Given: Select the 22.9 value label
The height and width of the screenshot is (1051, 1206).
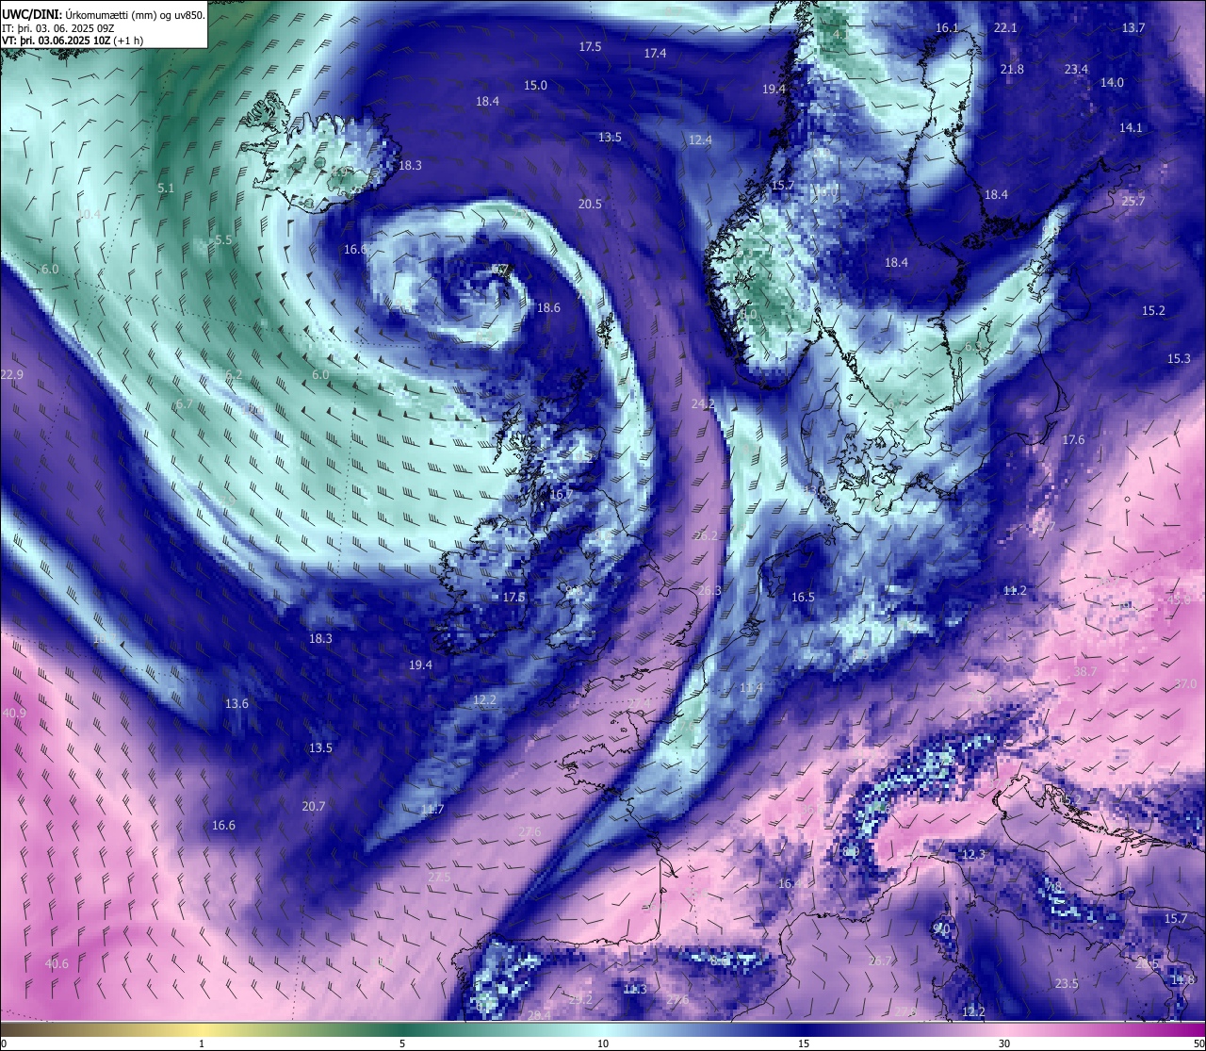Looking at the screenshot, I should (11, 374).
